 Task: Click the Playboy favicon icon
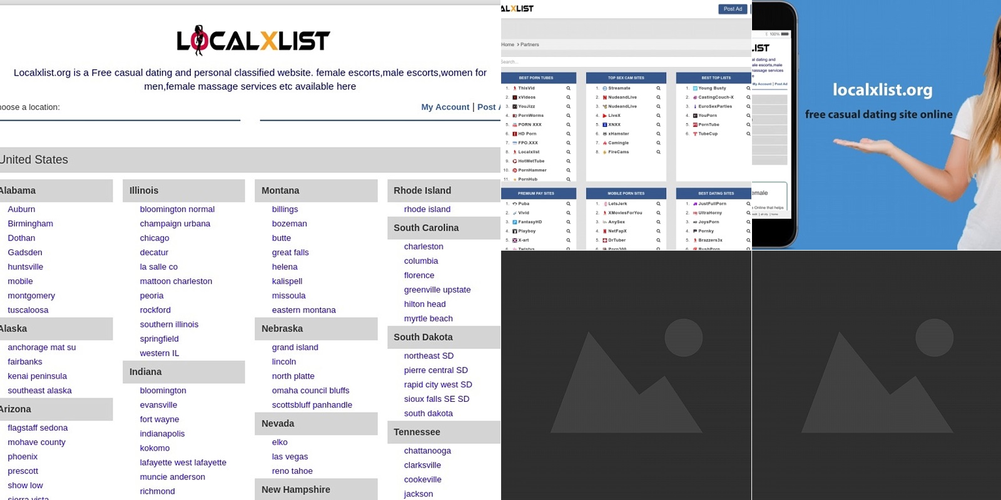click(515, 231)
